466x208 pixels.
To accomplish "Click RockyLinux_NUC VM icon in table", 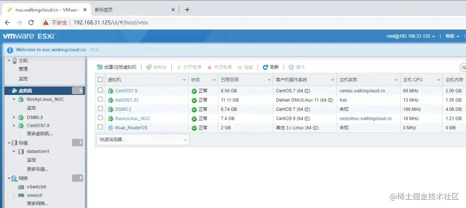I will pyautogui.click(x=110, y=118).
